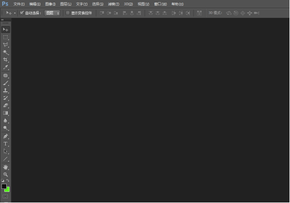Swap foreground and background colors
The width and height of the screenshot is (290, 203).
tap(8, 181)
